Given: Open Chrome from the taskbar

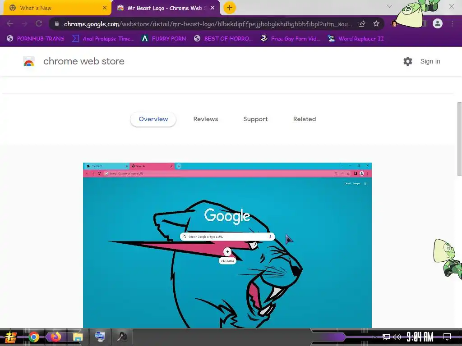Looking at the screenshot, I should pos(33,337).
